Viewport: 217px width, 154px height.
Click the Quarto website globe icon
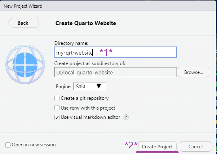(x=25, y=64)
